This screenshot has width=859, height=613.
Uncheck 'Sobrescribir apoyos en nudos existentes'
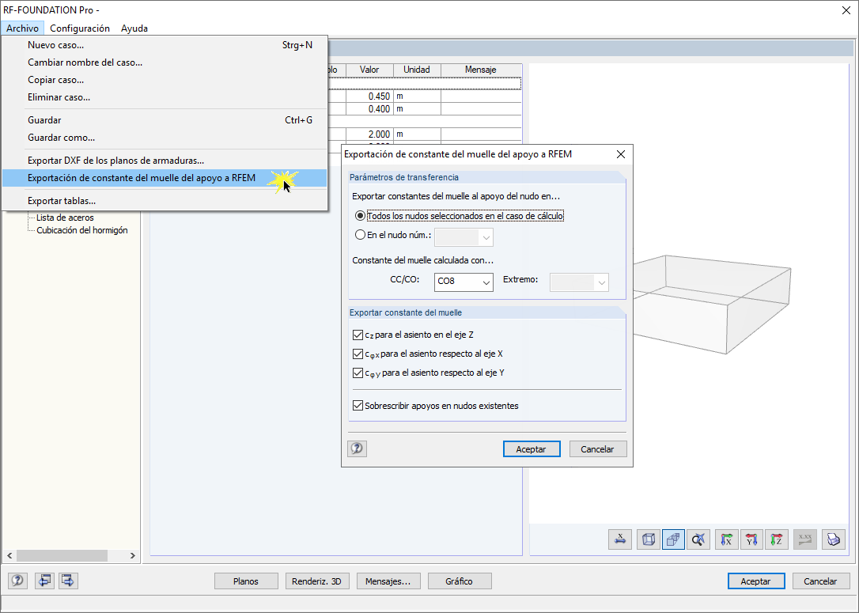click(358, 406)
